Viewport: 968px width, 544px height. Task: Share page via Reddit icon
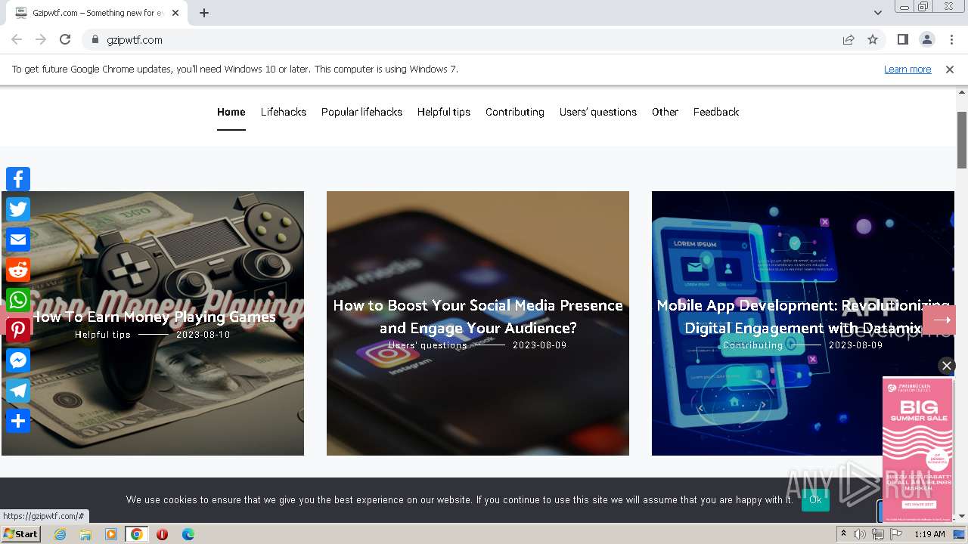(18, 270)
